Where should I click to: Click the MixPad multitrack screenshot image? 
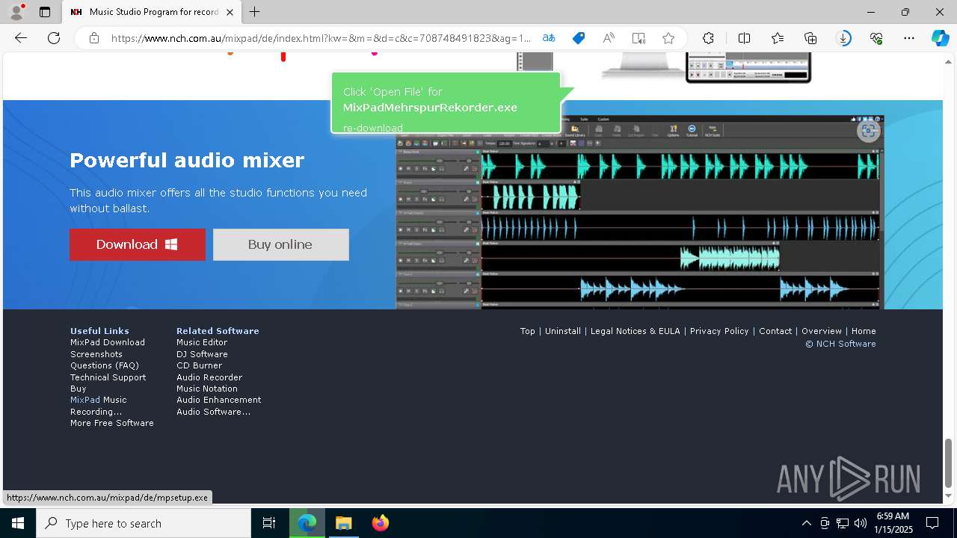click(x=640, y=212)
